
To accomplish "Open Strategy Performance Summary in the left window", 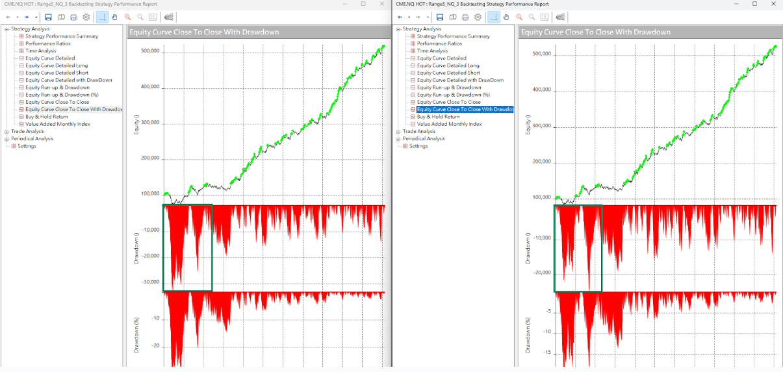I will (x=62, y=36).
